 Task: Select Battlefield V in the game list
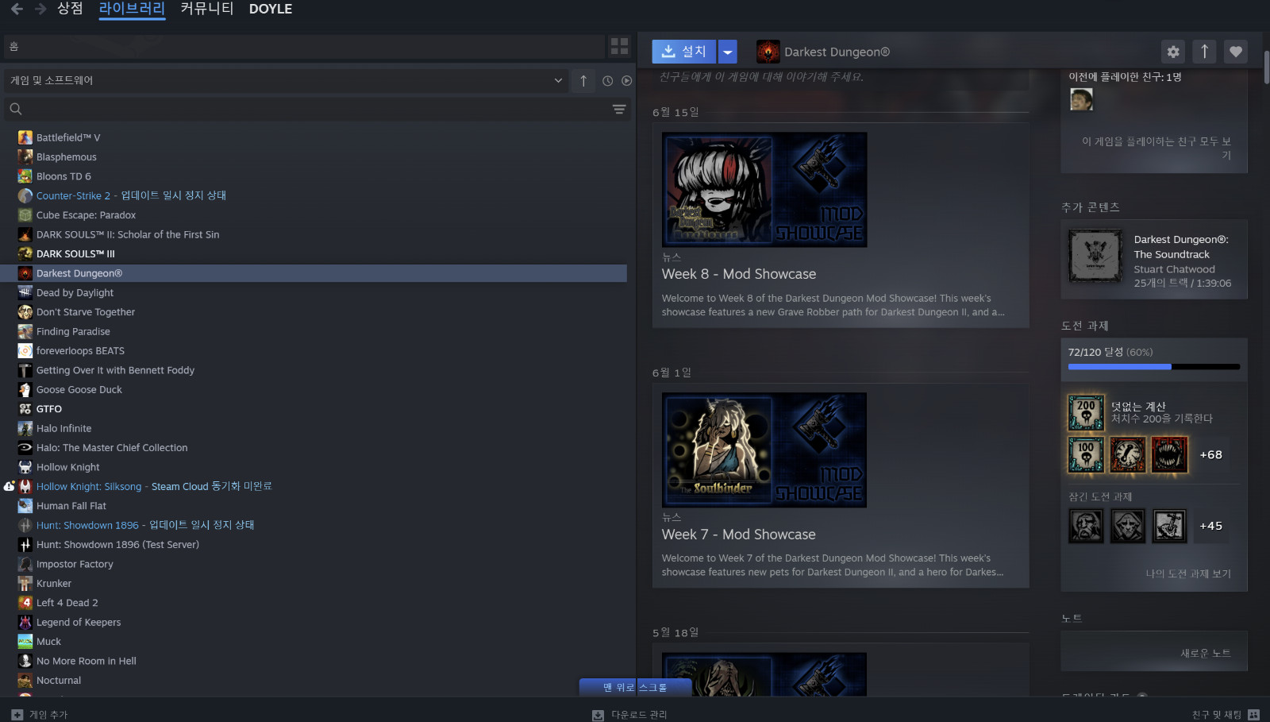(x=68, y=137)
